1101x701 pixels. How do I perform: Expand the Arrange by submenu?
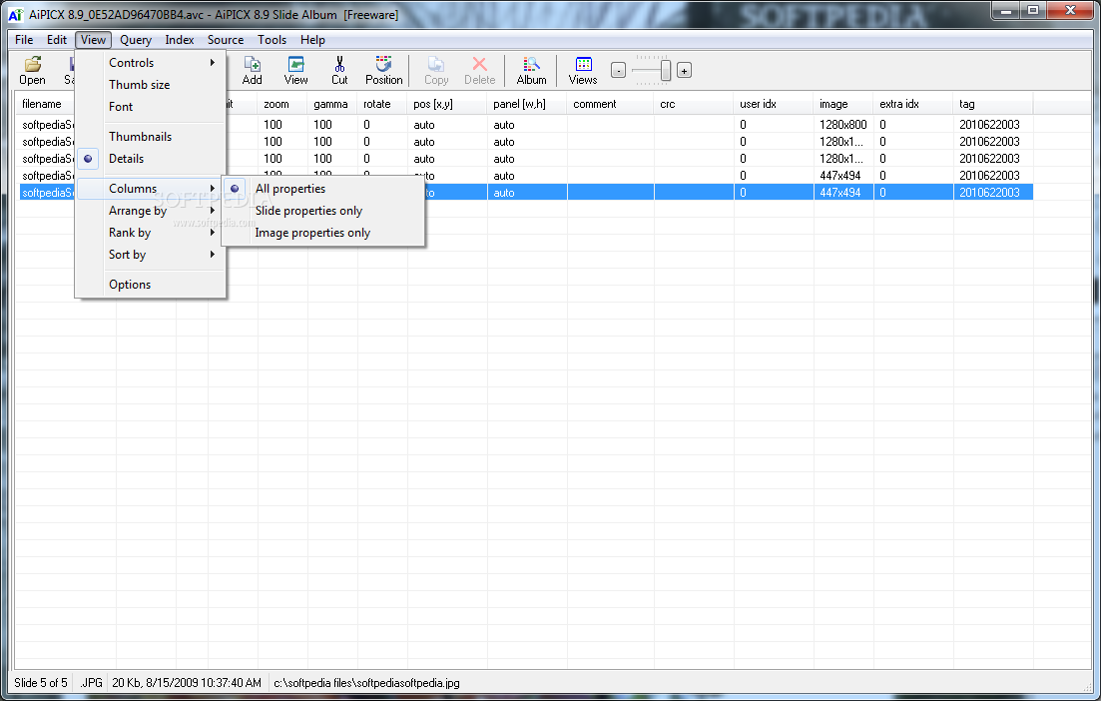click(151, 211)
